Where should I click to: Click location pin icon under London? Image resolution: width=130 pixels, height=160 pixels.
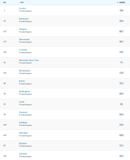[19, 11]
